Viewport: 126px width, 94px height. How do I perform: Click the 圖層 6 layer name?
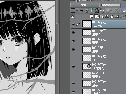[96, 85]
